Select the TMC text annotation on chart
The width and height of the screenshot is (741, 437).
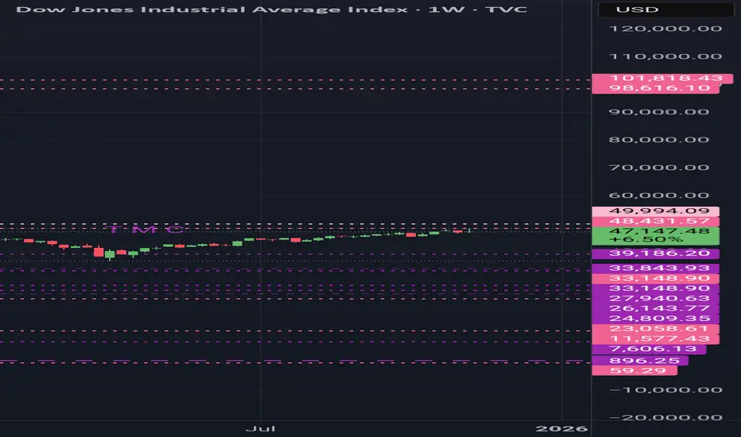[146, 230]
